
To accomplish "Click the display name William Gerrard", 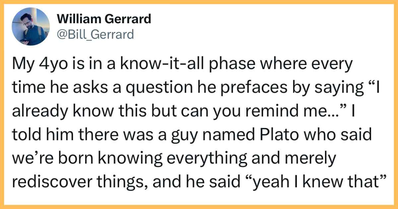I will [104, 19].
